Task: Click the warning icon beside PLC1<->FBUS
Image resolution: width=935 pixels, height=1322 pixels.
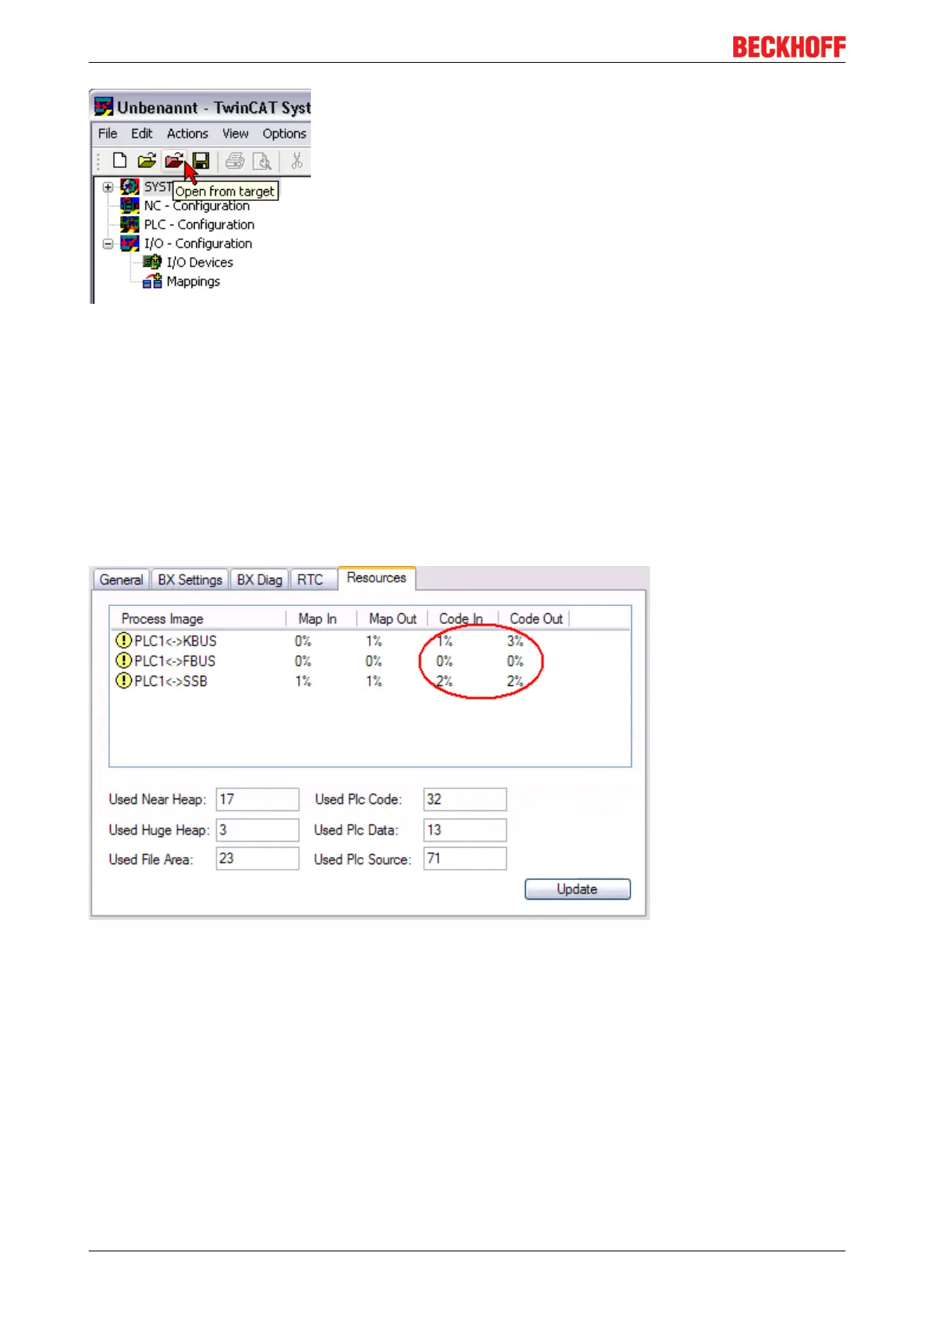Action: tap(123, 661)
